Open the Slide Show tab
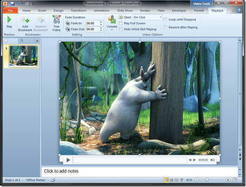Image resolution: width=246 pixels, height=187 pixels. (x=125, y=11)
